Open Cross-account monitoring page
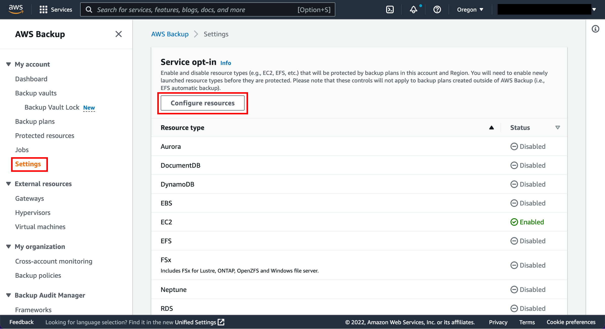Image resolution: width=605 pixels, height=329 pixels. click(x=54, y=261)
